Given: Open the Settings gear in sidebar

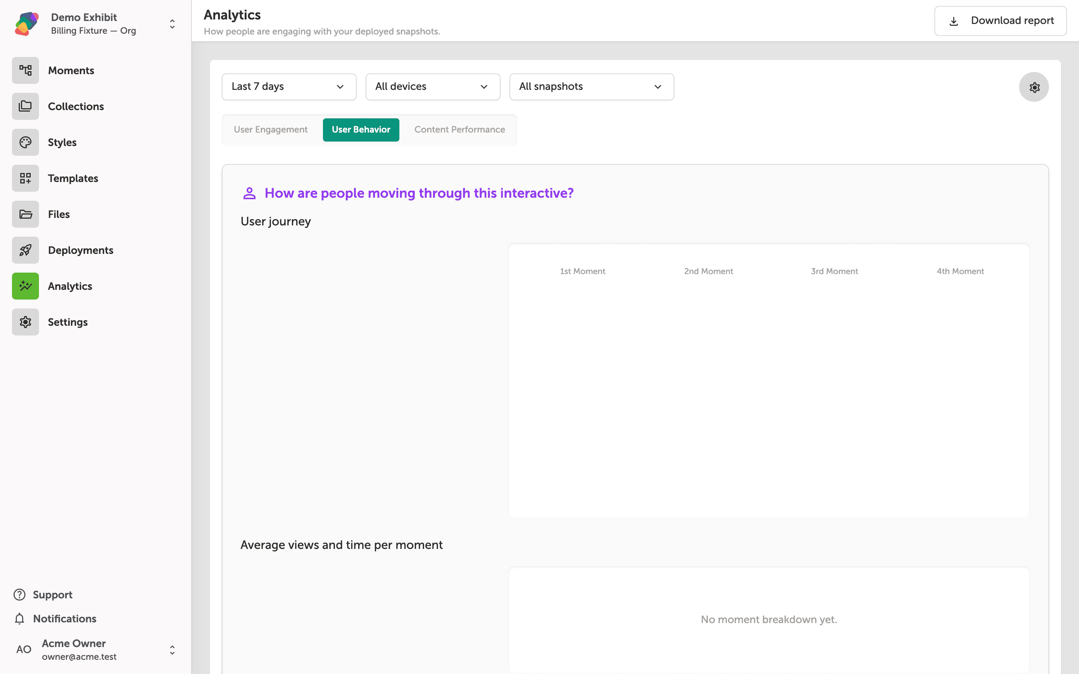Looking at the screenshot, I should 25,322.
